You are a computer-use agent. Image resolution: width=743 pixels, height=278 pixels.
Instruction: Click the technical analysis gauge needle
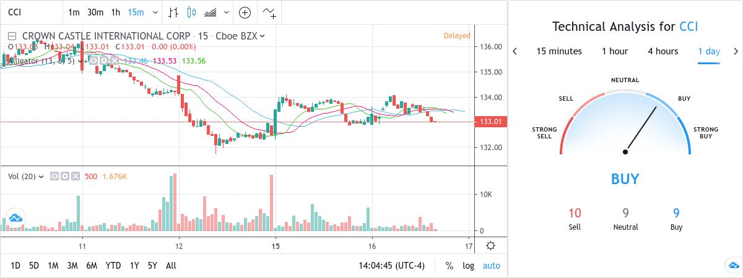point(641,129)
